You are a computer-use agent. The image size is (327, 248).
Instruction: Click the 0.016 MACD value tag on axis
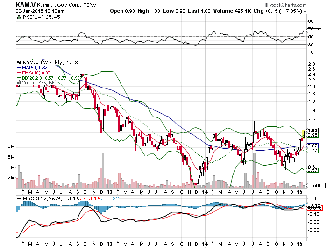(314, 205)
